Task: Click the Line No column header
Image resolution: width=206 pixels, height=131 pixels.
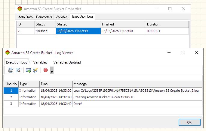Action: 11,84
